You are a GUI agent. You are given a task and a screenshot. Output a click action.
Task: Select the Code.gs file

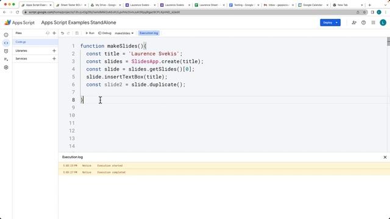click(x=35, y=42)
